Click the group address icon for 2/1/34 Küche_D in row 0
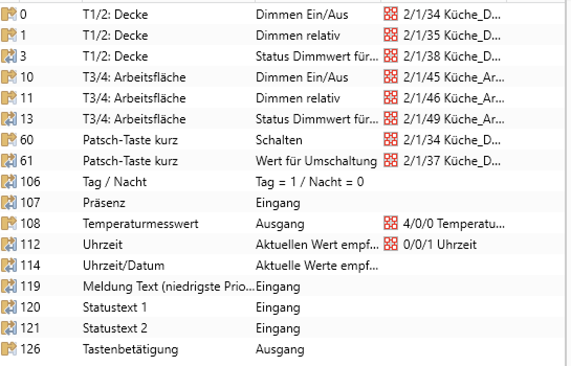This screenshot has width=571, height=366. tap(391, 15)
